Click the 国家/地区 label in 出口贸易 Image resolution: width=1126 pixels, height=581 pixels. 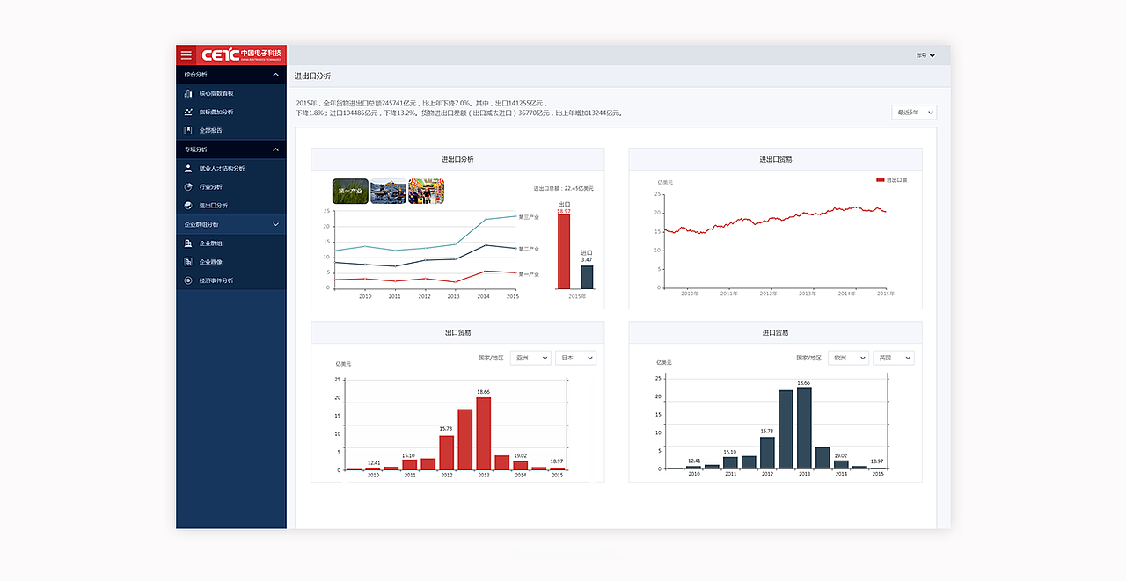pos(491,358)
